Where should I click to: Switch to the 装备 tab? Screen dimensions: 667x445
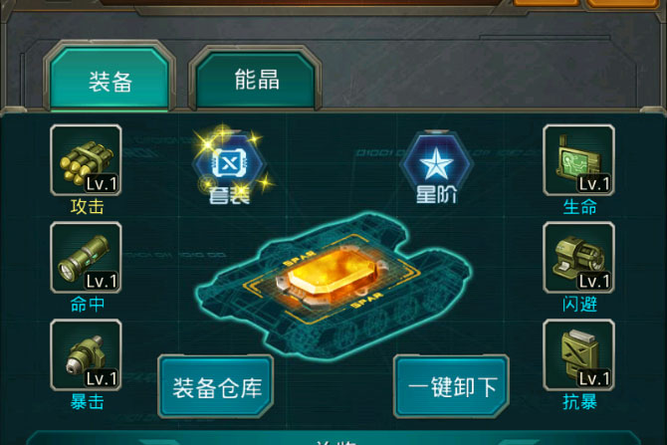point(110,78)
